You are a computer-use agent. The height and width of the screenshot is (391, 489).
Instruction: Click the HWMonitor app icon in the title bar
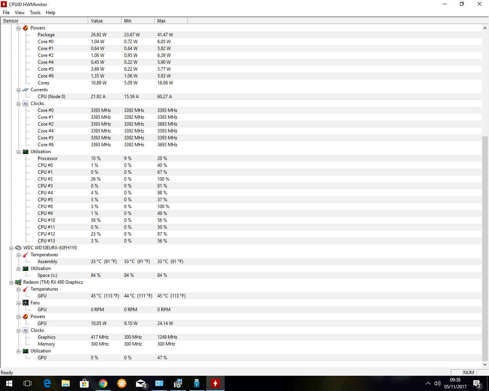4,4
